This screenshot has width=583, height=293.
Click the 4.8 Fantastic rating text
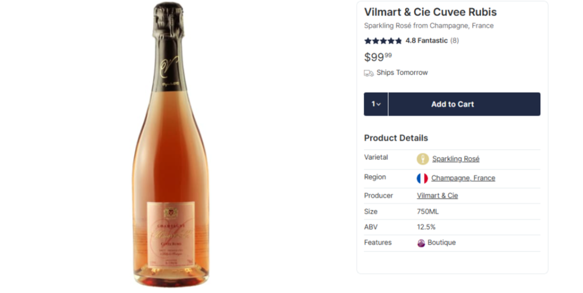coord(426,41)
